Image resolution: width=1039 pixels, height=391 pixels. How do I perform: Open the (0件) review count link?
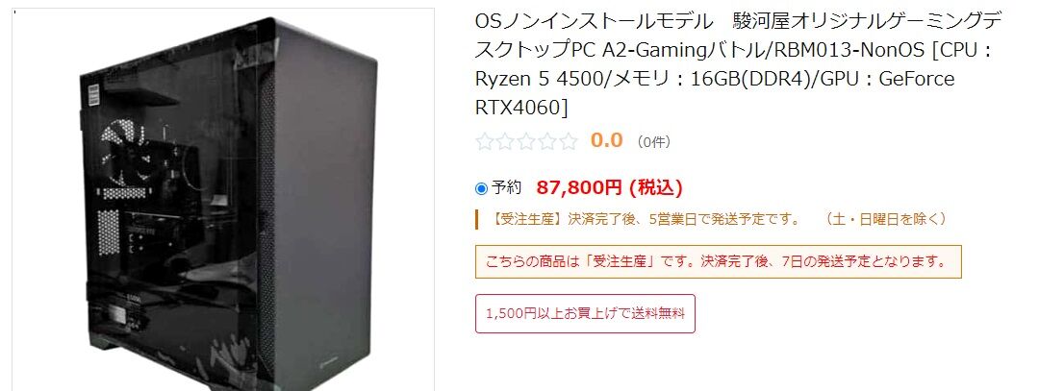tap(652, 141)
